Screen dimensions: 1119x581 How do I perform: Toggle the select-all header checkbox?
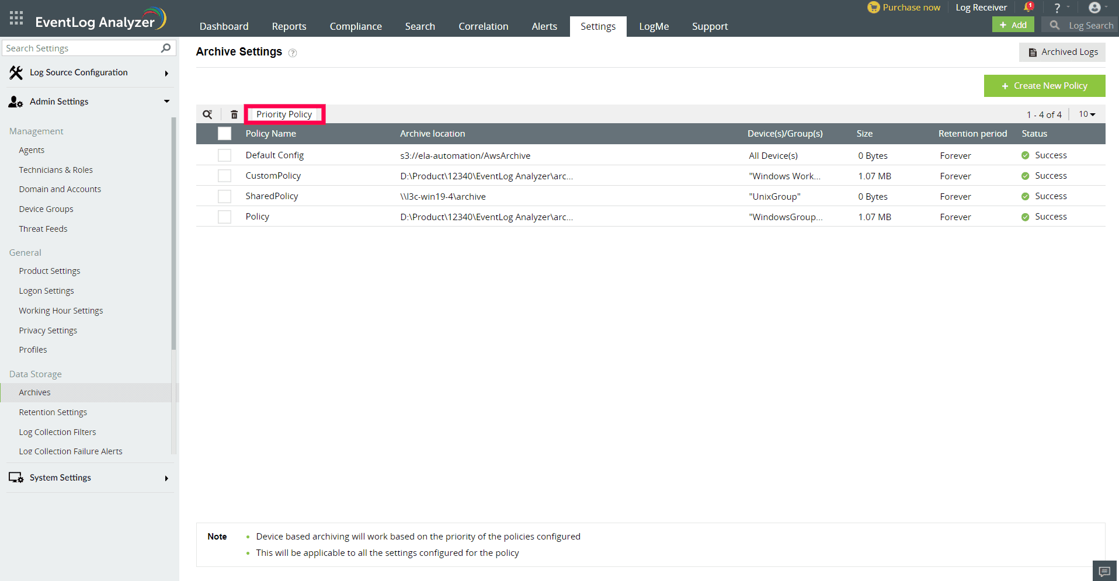click(224, 134)
